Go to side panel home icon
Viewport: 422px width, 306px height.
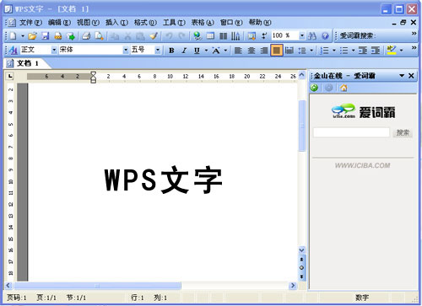pos(344,88)
